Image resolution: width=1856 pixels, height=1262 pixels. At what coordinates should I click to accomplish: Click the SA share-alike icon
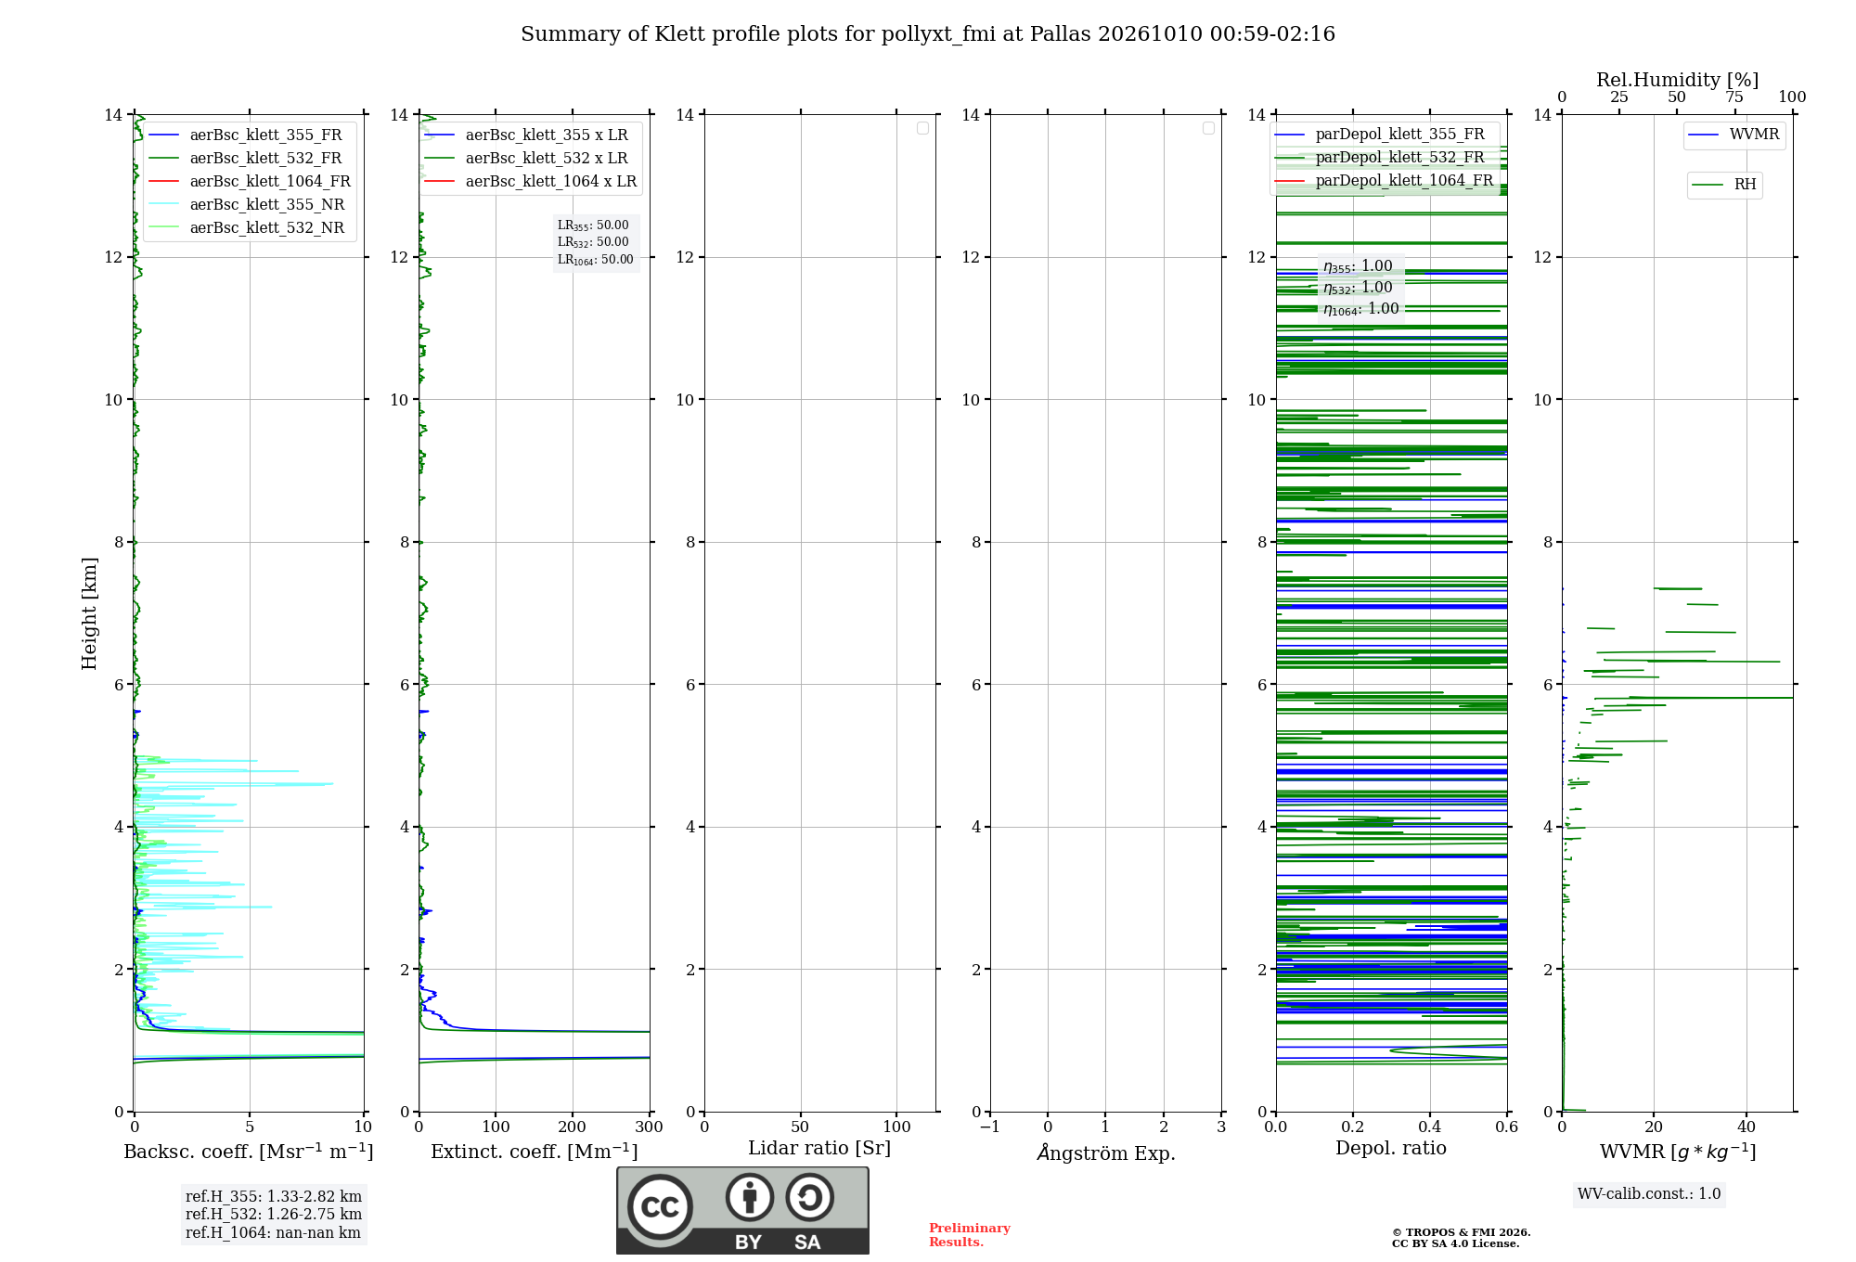tap(809, 1197)
